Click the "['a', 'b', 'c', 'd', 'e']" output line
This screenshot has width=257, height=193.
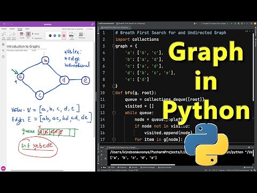[133, 158]
